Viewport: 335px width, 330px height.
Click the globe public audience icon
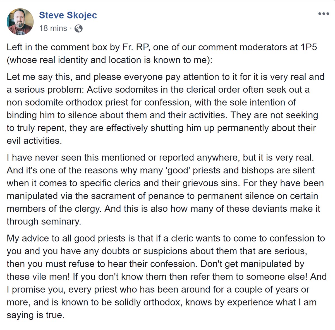pos(79,28)
